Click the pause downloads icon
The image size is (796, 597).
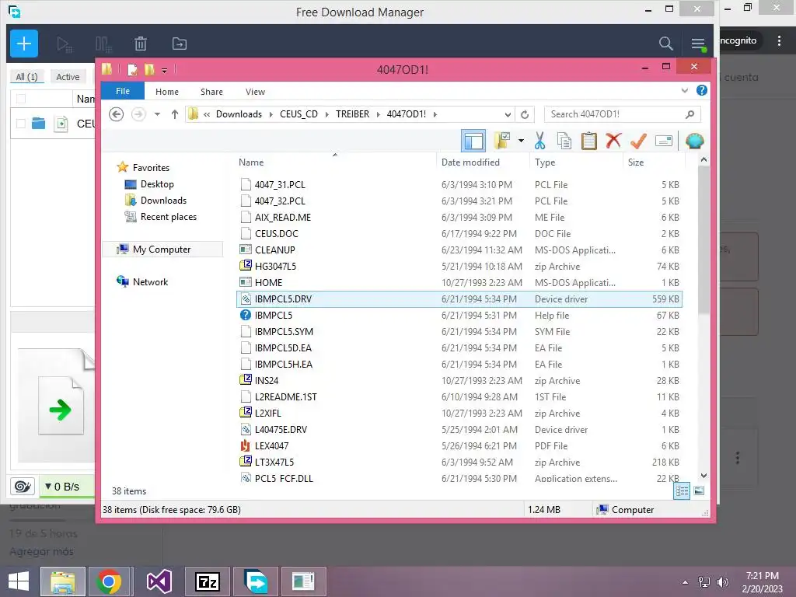coord(103,44)
